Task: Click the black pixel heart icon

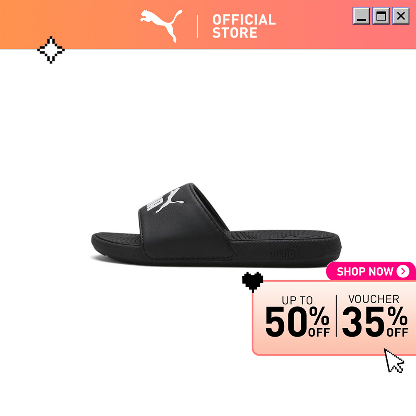Action: pyautogui.click(x=253, y=282)
